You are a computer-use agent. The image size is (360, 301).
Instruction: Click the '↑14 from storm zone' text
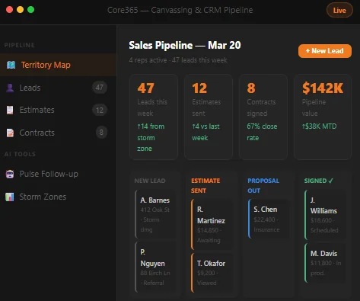click(151, 137)
